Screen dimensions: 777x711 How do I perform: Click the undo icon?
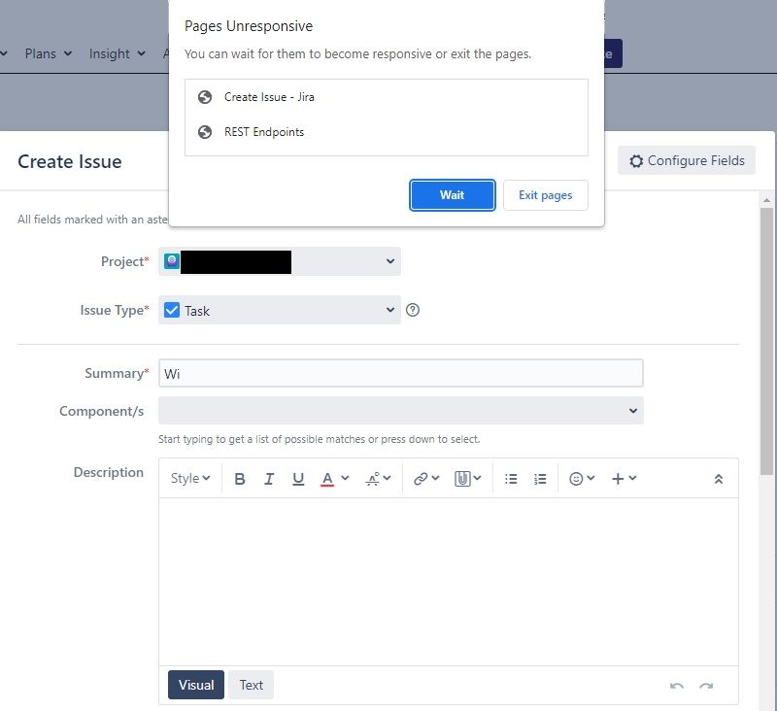coord(676,686)
